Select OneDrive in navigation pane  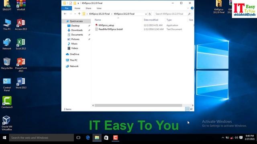74,54
